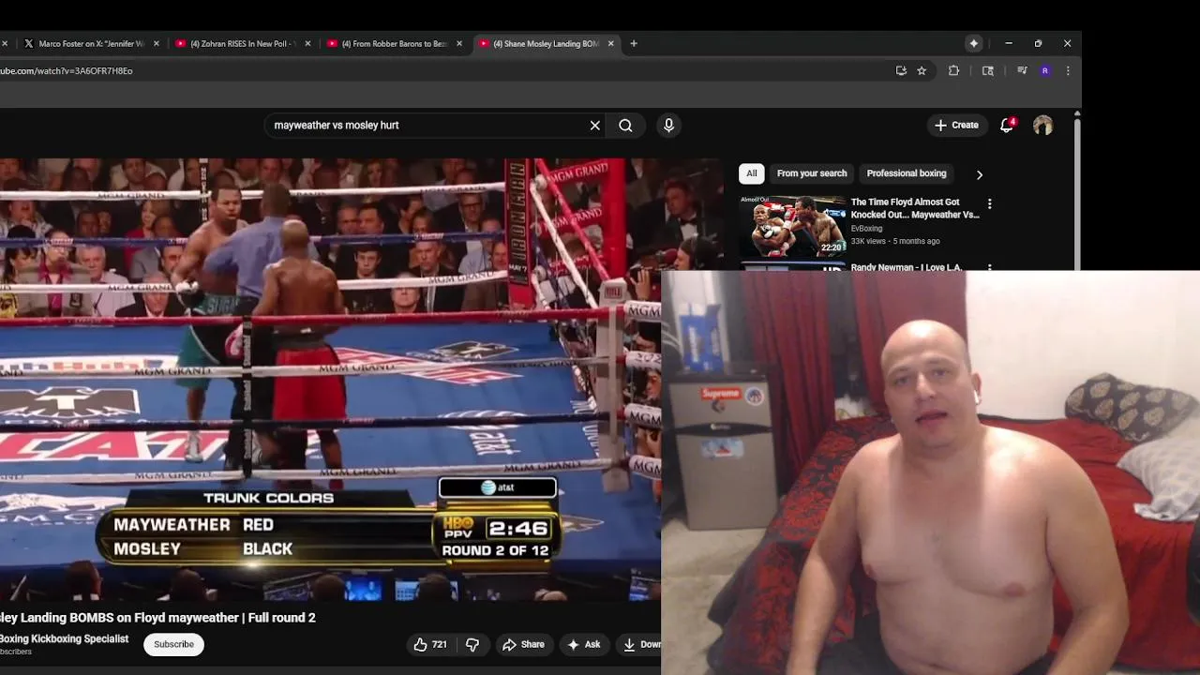
Task: Click the Share button
Action: click(x=523, y=644)
